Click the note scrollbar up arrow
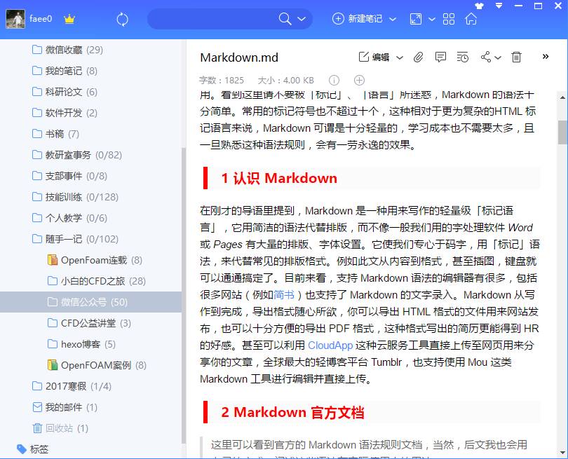 [562, 97]
